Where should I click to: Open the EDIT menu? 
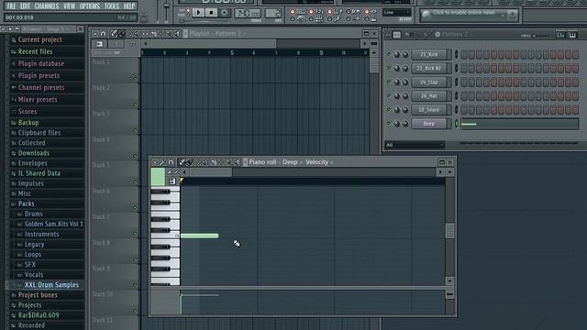tap(25, 6)
